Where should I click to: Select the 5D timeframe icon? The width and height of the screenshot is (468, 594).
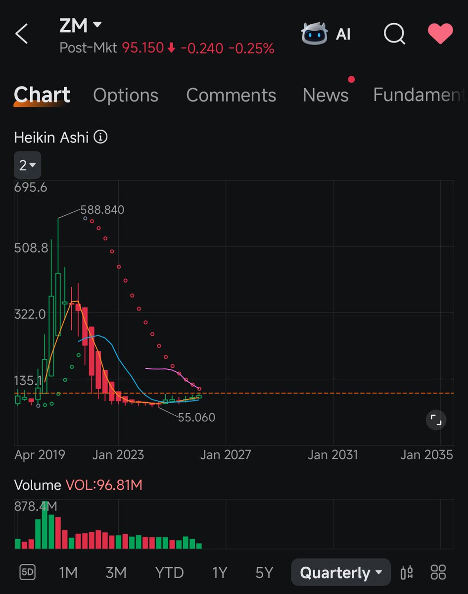(28, 573)
